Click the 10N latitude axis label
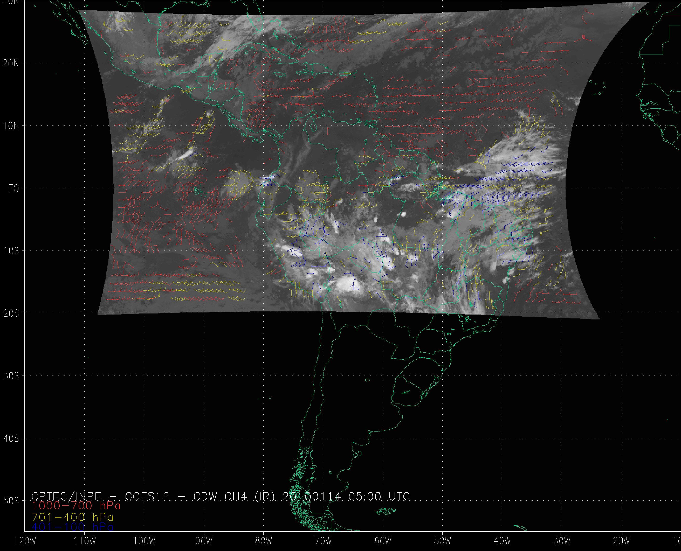Screen dimensions: 681x551 [11, 126]
